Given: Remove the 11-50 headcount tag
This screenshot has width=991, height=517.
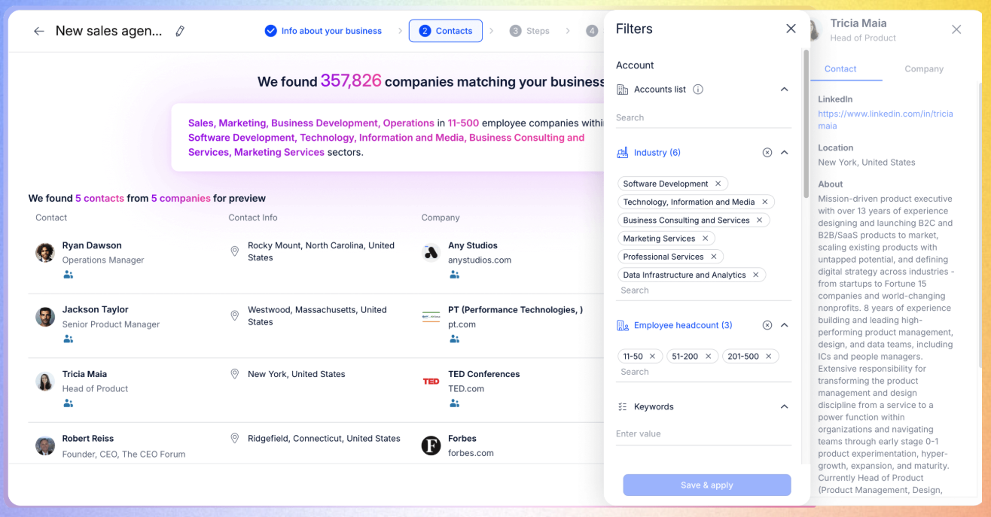Looking at the screenshot, I should click(x=652, y=356).
